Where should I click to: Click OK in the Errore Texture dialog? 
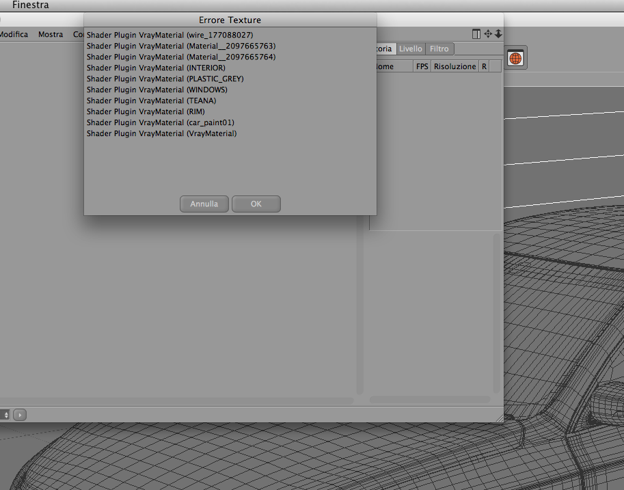(256, 204)
